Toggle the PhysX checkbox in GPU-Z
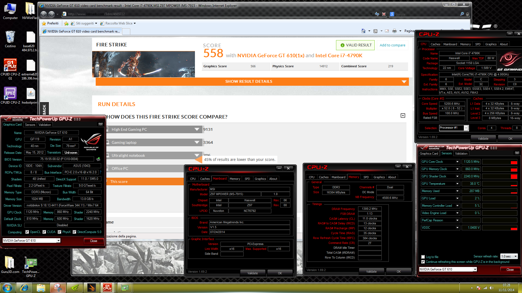 [59, 232]
